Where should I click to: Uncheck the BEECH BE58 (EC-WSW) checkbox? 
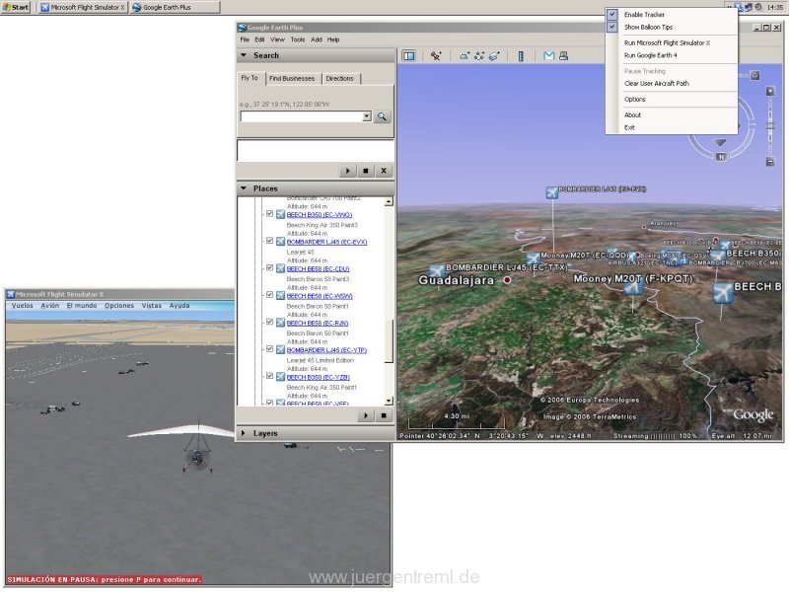pos(269,295)
